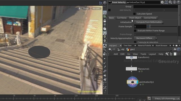Close the Tree View pane tab
Image resolution: width=181 pixels, height=101 pixels.
[135, 45]
